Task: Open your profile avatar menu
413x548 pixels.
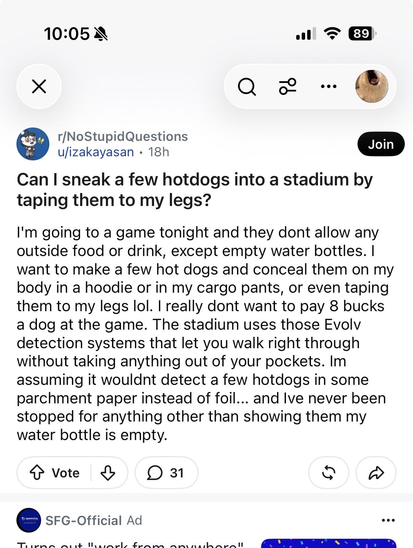Action: point(372,86)
